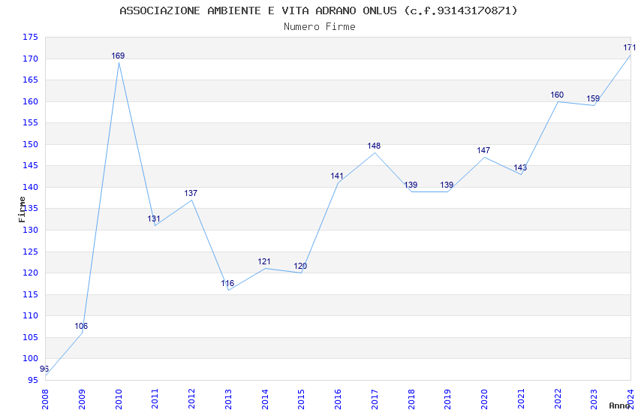Click the data label 137
Screen dimensions: 638x413
coord(191,193)
